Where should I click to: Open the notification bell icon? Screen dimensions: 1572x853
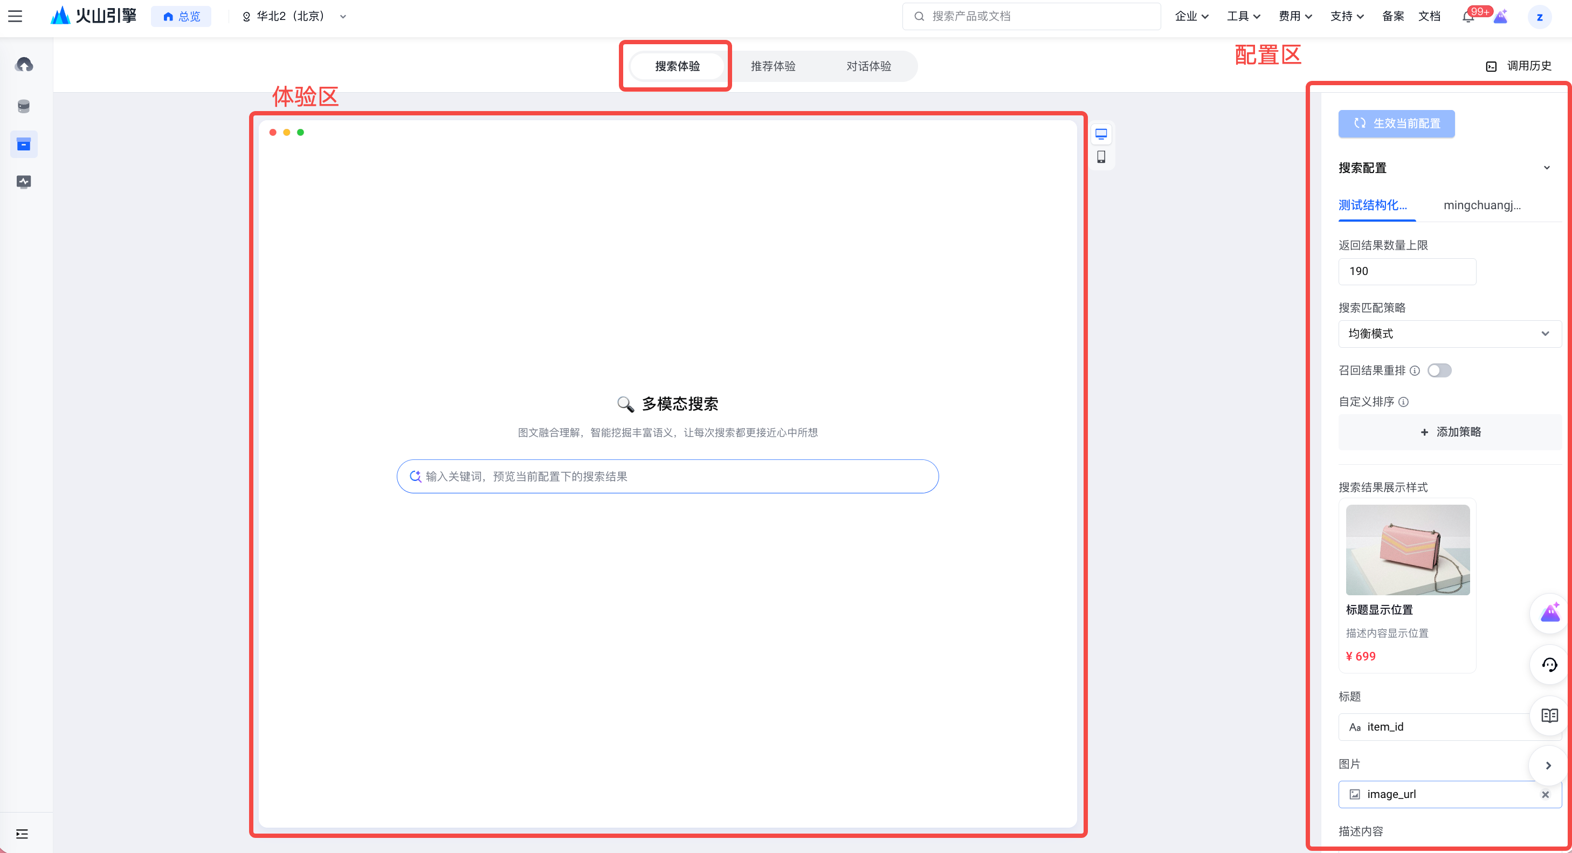(x=1467, y=17)
